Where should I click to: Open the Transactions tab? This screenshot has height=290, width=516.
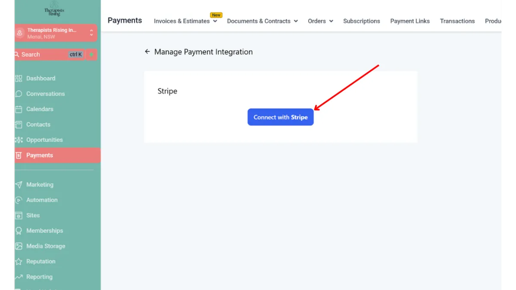coord(458,21)
